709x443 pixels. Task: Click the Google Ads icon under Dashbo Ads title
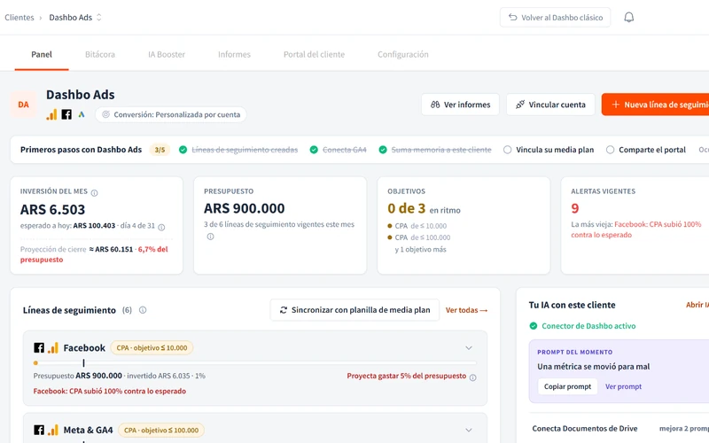[82, 114]
